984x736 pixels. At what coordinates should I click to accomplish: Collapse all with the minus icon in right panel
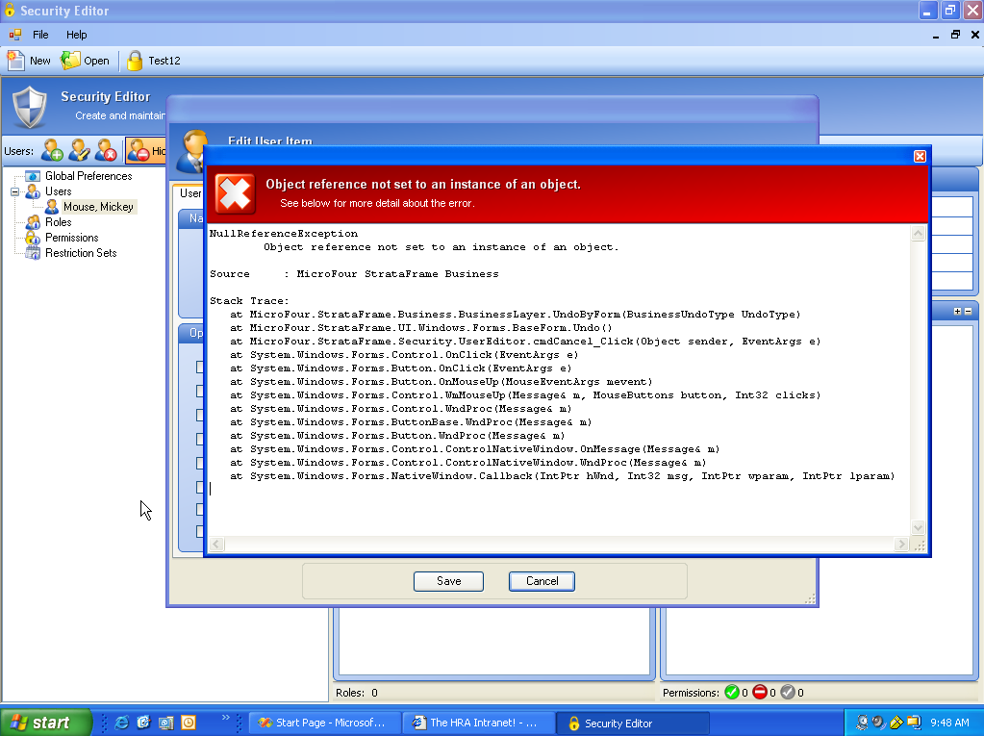(968, 311)
